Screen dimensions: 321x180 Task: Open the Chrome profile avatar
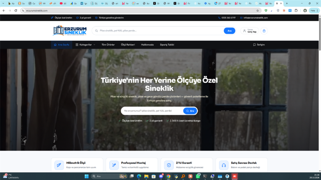tap(305, 10)
